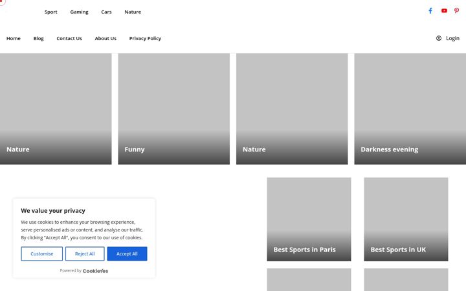This screenshot has width=466, height=291.
Task: Click Reject All cookies button
Action: 85,254
